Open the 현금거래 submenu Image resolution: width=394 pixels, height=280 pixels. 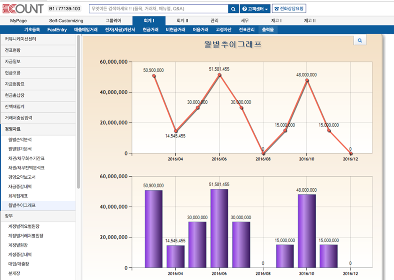(x=150, y=30)
